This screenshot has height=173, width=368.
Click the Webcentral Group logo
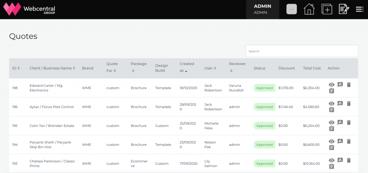[29, 9]
